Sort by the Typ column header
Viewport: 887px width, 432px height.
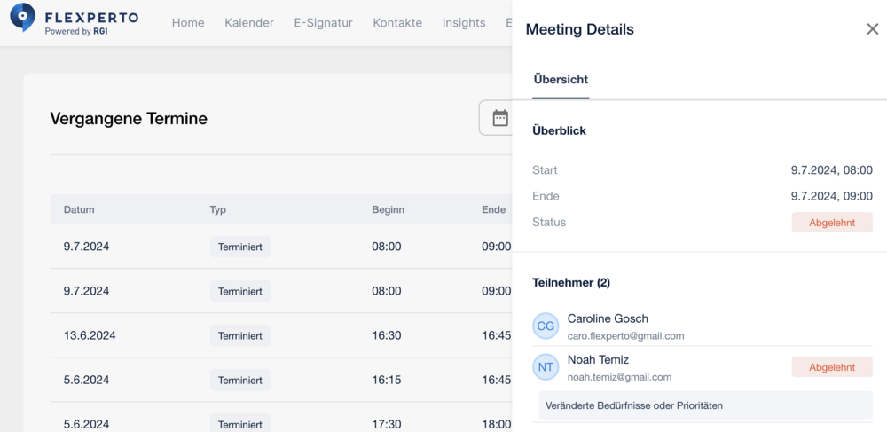218,209
